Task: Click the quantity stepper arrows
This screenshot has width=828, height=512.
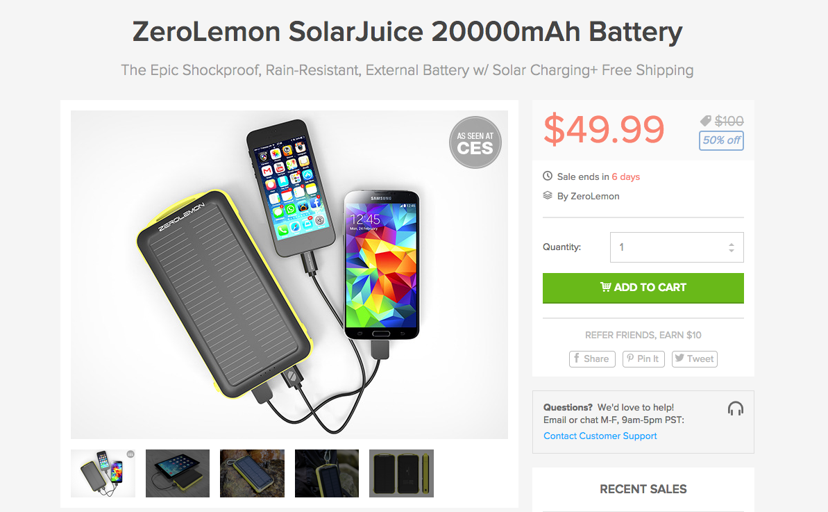Action: pos(731,247)
